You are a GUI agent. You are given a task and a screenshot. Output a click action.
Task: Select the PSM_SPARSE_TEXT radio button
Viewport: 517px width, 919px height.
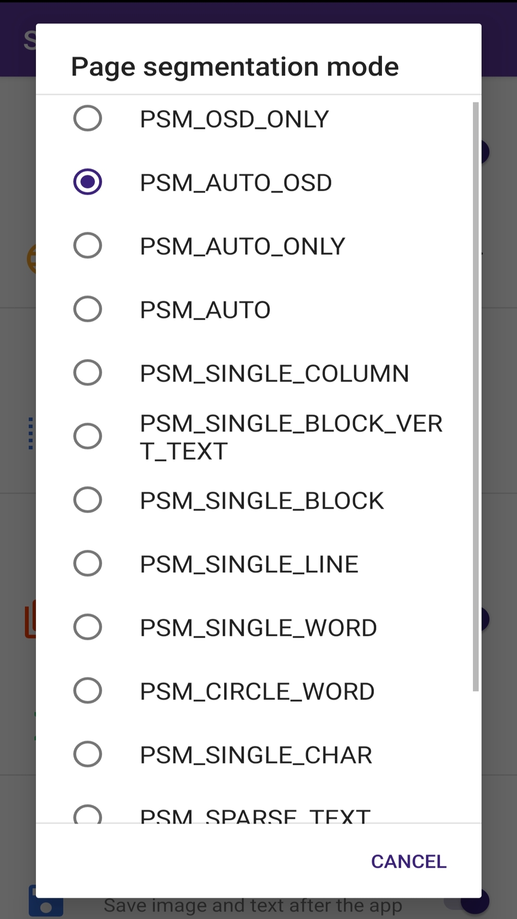88,815
